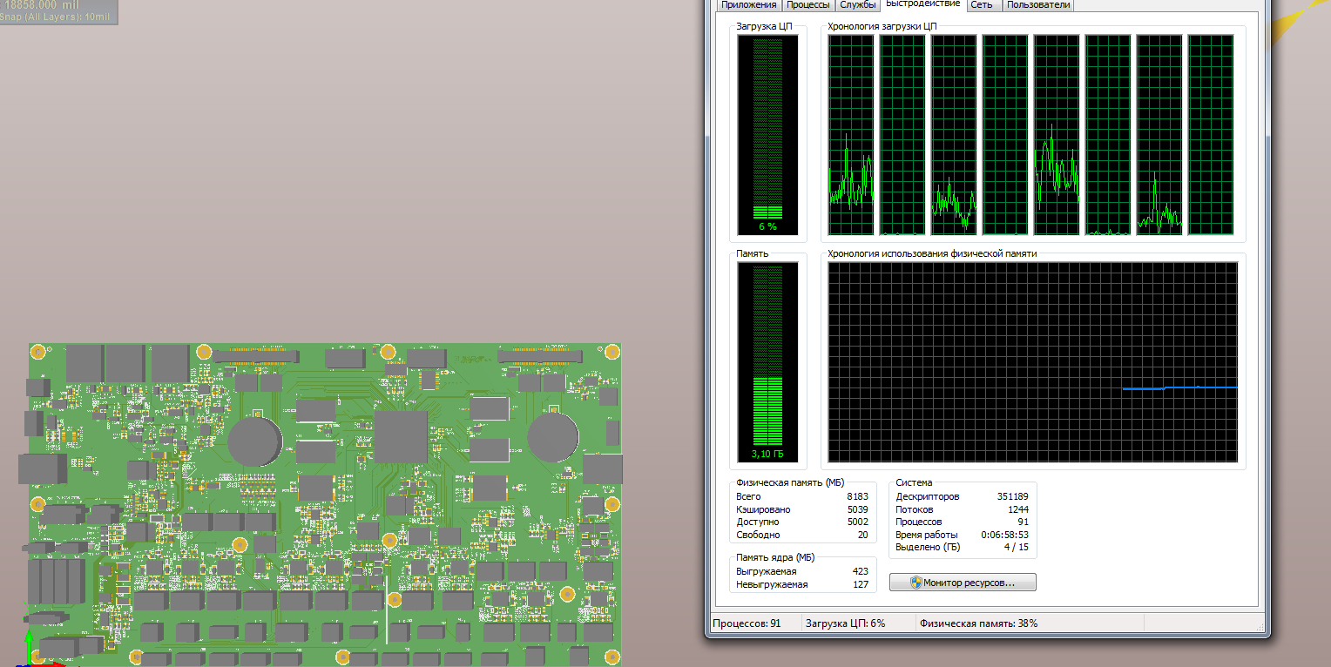Click the 3,10 ГБ memory meter

(767, 362)
